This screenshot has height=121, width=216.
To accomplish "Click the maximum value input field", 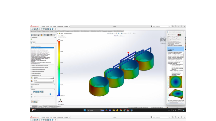I will coord(43,77).
